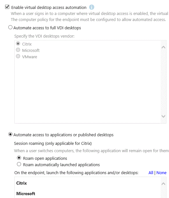Choose the VMware vendor radio button
This screenshot has width=169, height=198.
[x=18, y=56]
